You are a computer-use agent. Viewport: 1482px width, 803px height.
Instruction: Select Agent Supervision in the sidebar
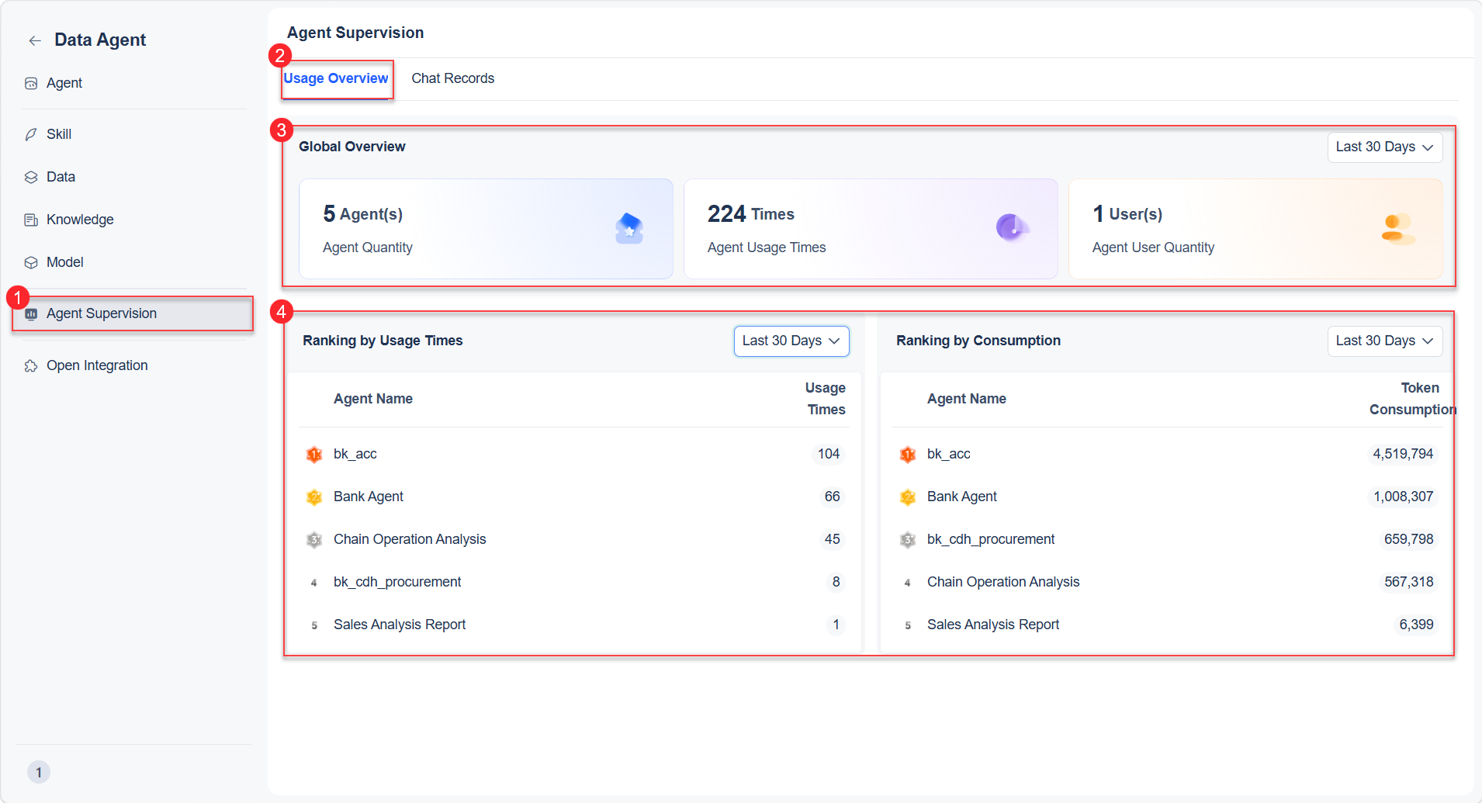[132, 313]
